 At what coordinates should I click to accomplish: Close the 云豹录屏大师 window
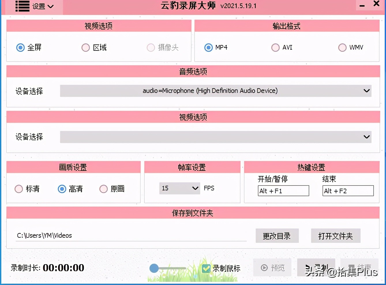pyautogui.click(x=376, y=4)
